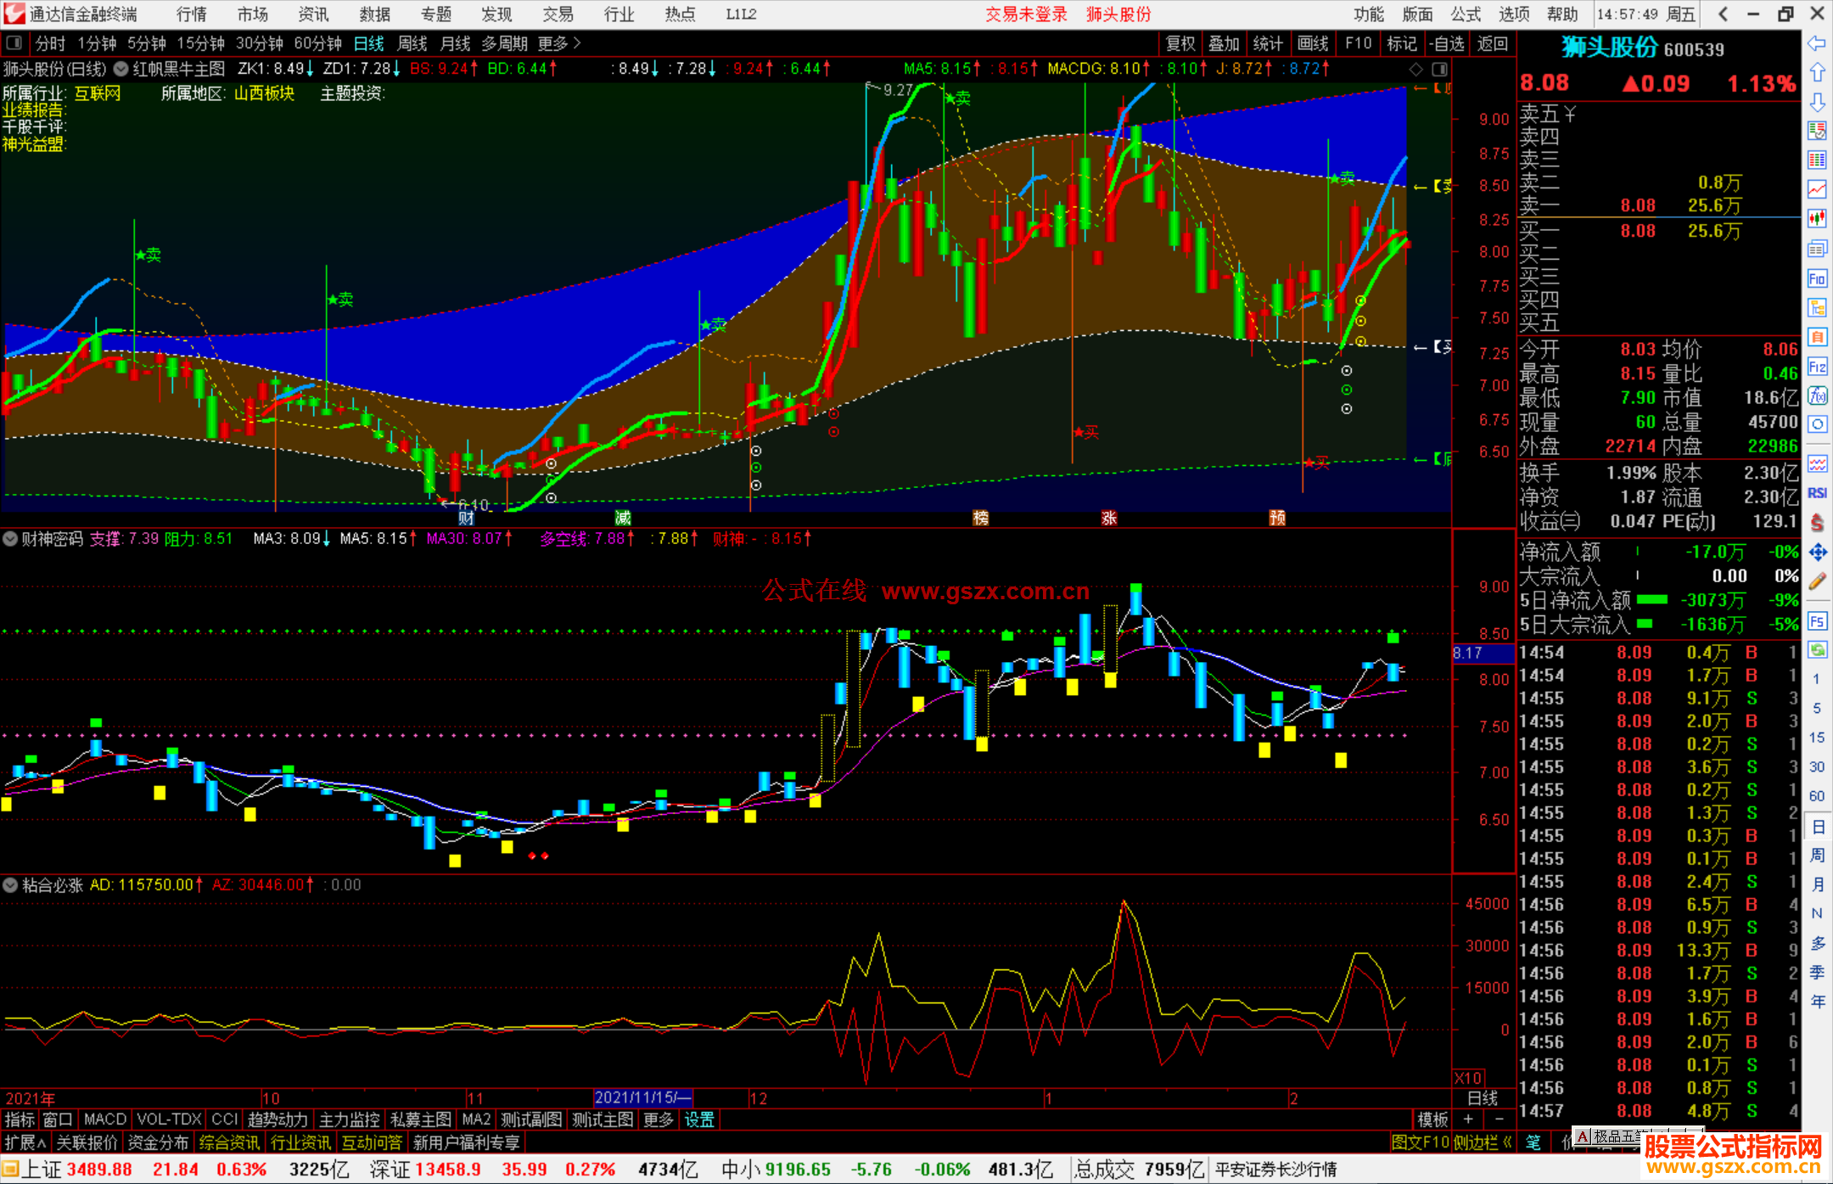Select the pencil drawing tool icon
Image resolution: width=1833 pixels, height=1184 pixels.
click(x=1817, y=581)
